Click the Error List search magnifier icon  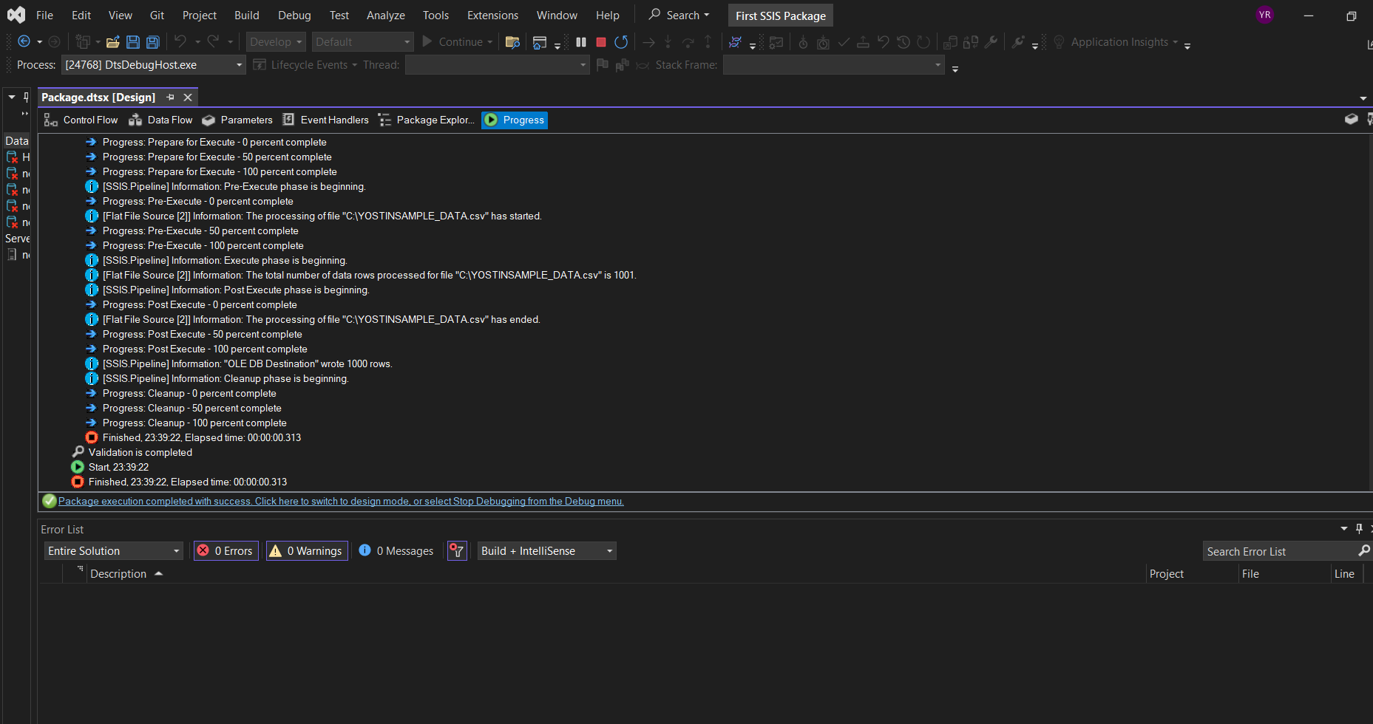point(1364,550)
